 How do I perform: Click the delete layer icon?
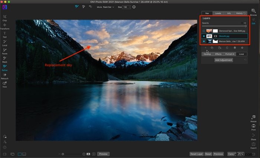(227, 48)
